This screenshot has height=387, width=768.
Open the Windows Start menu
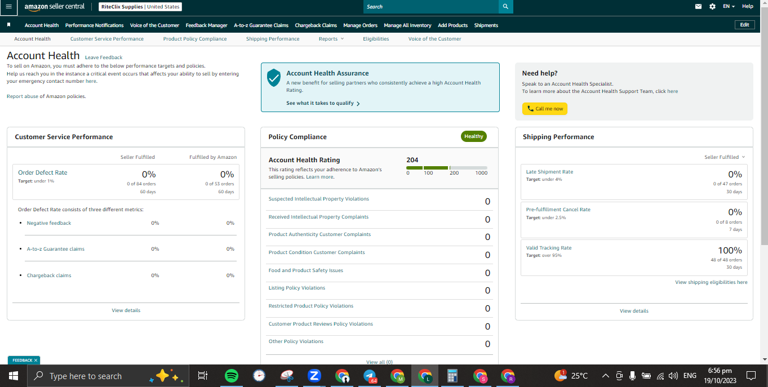13,376
